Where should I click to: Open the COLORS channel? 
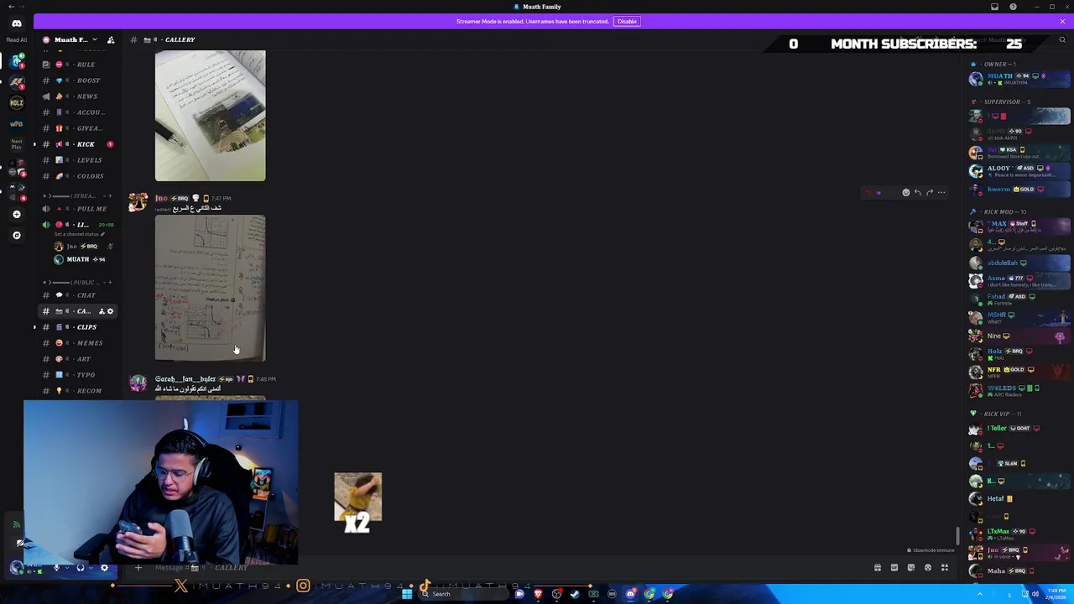click(x=79, y=176)
